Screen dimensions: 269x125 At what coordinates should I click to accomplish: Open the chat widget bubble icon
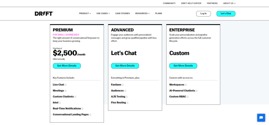point(261,118)
